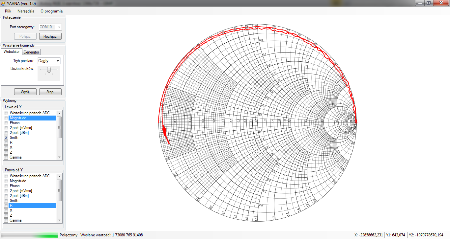The image size is (450, 239).
Task: Enable Gamma checkbox in Prawa oś Y list
Action: point(6,220)
